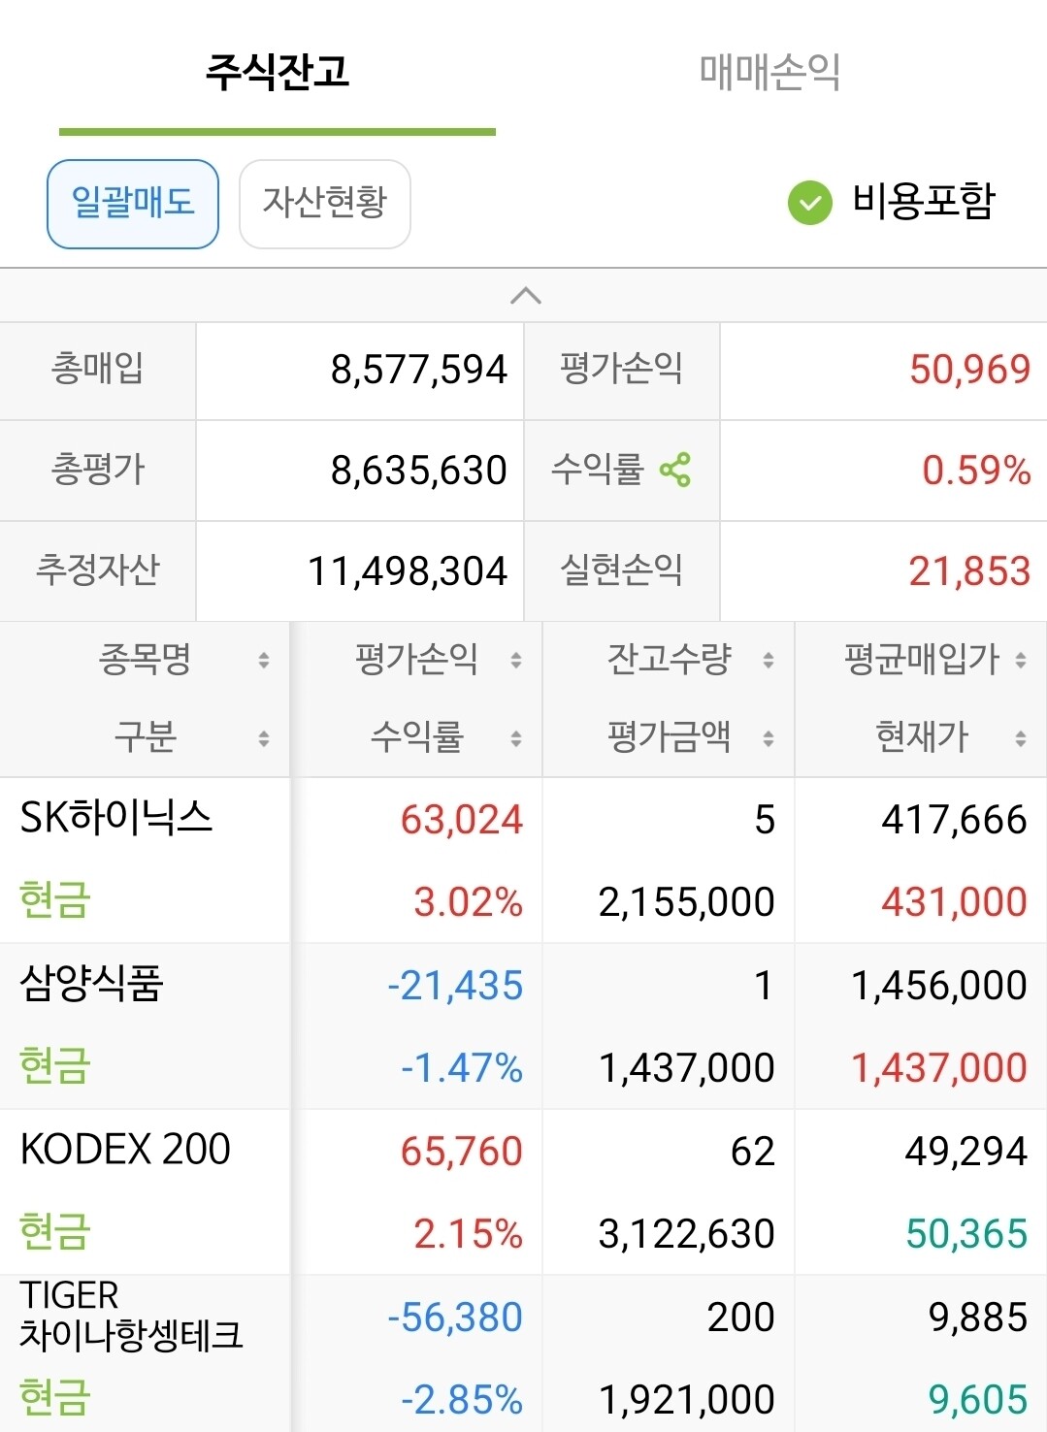Viewport: 1047px width, 1432px height.
Task: Tap 현금 label under TIGER 차이나항셍테크
Action: click(x=54, y=1397)
